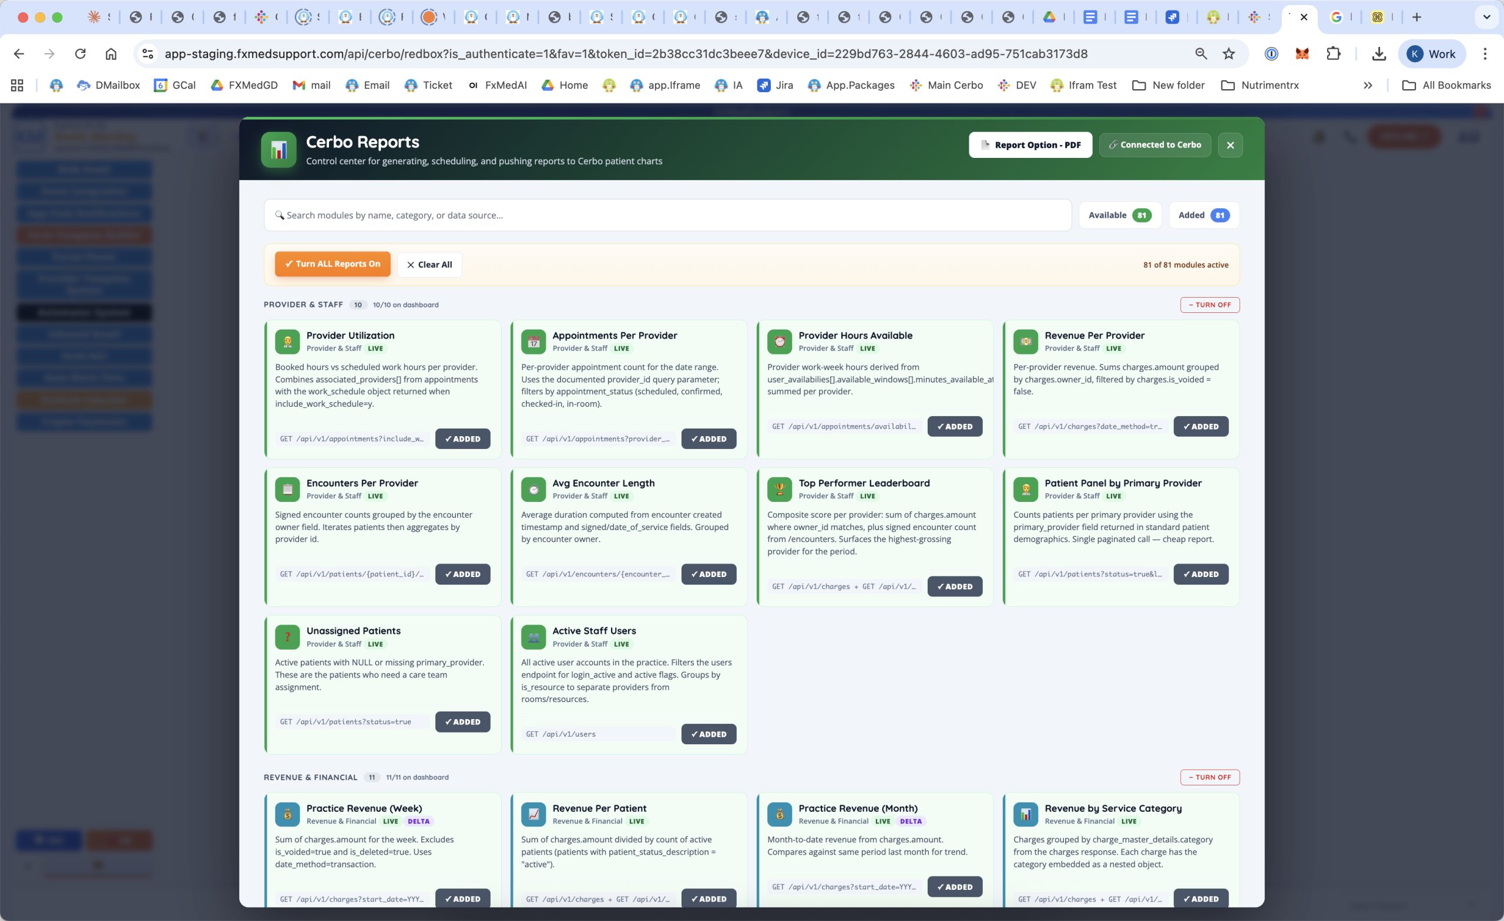
Task: Click the Revenue Per Patient chart icon
Action: 533,814
